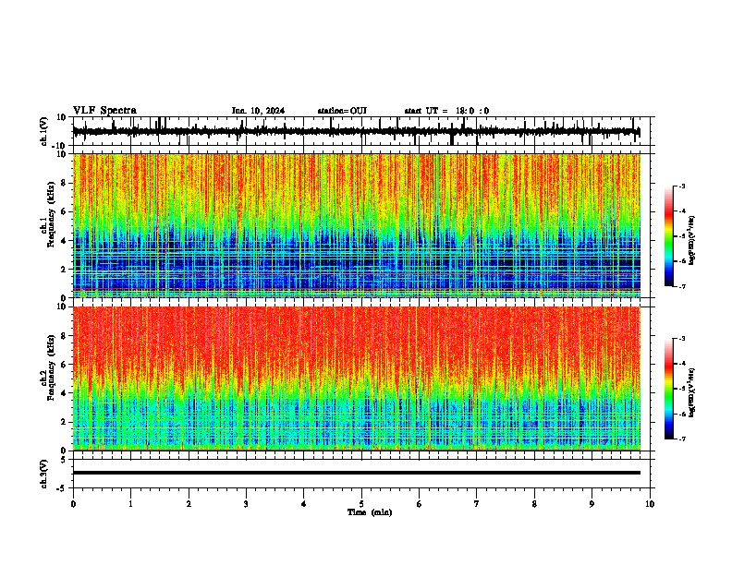Click the ch.2 color bar's log(PSD) label
732x565 pixels.
pyautogui.click(x=691, y=392)
